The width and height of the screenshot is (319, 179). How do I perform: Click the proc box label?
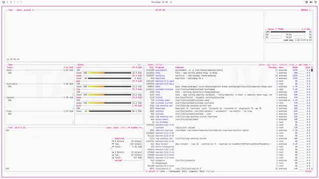click(151, 65)
